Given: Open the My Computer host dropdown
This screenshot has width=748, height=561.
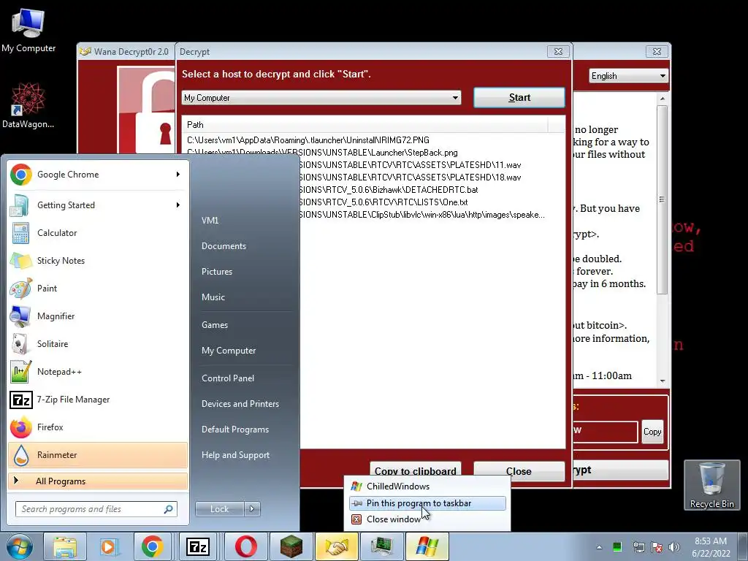Looking at the screenshot, I should coord(321,98).
